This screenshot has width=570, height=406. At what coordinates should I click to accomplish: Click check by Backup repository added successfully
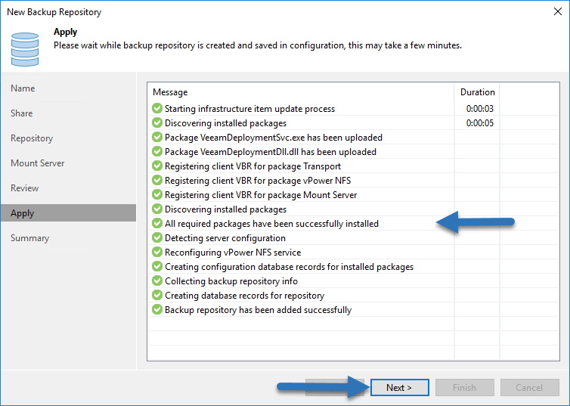[157, 309]
